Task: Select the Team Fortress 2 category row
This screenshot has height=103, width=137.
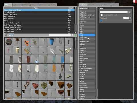Action: pyautogui.click(x=39, y=12)
